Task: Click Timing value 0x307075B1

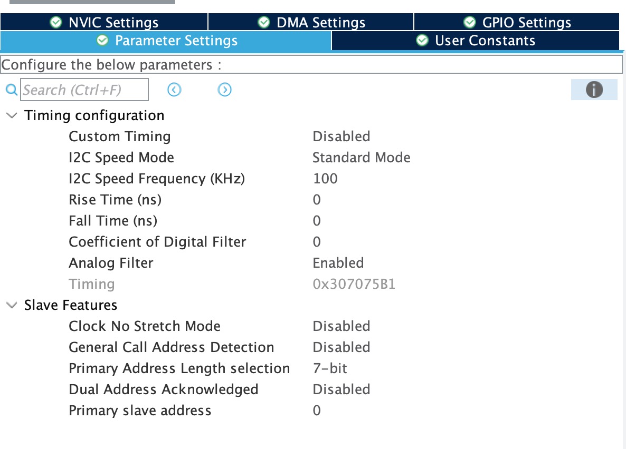Action: point(354,284)
